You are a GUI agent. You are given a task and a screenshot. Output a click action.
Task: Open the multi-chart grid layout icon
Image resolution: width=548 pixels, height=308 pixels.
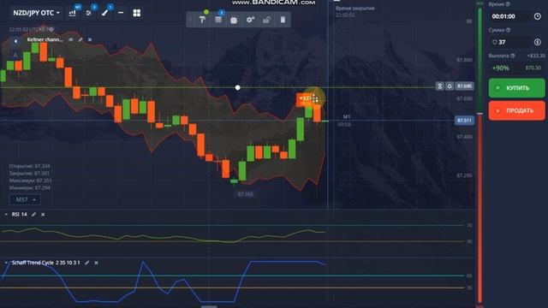[137, 13]
